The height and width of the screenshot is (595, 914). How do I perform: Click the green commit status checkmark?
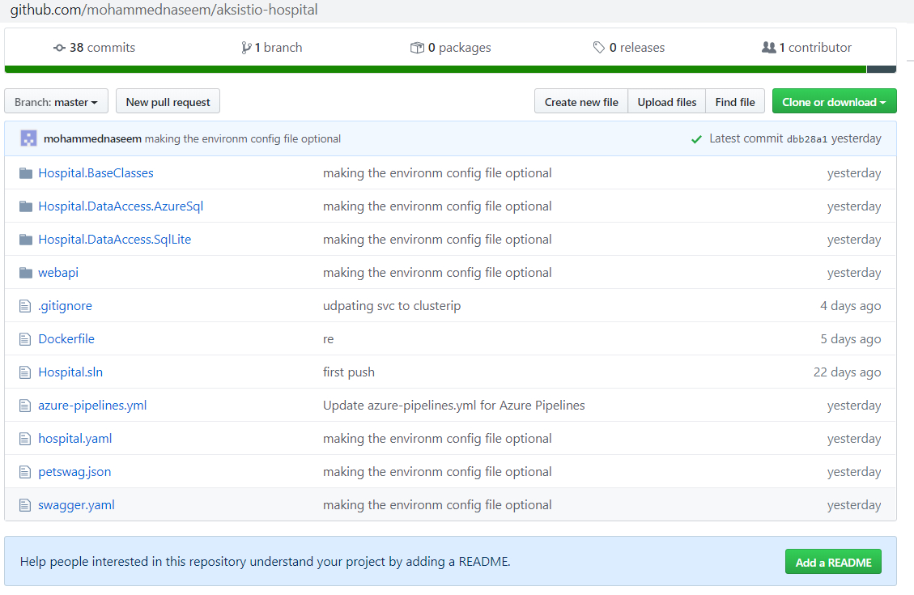696,139
